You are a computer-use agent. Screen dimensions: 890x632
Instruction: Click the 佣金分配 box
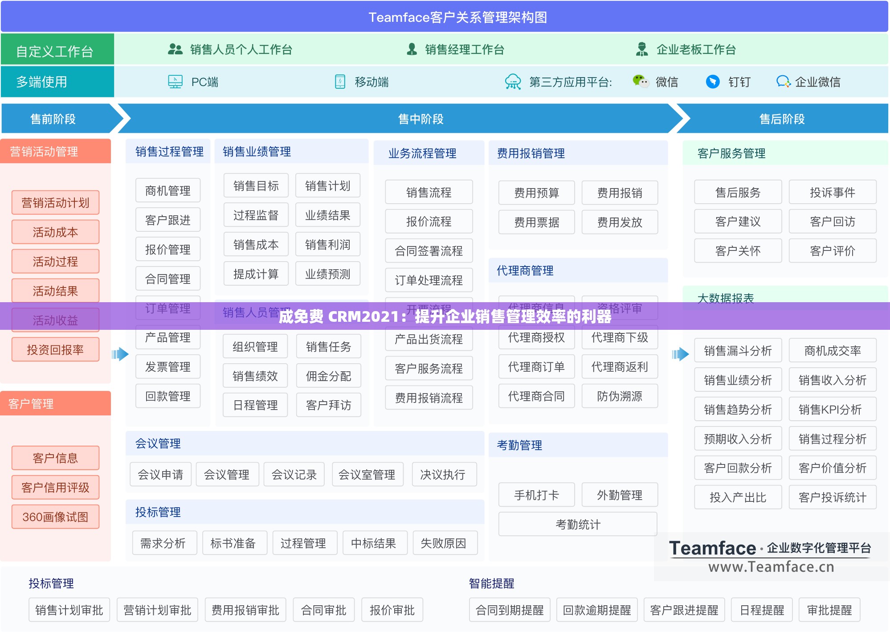(x=329, y=376)
